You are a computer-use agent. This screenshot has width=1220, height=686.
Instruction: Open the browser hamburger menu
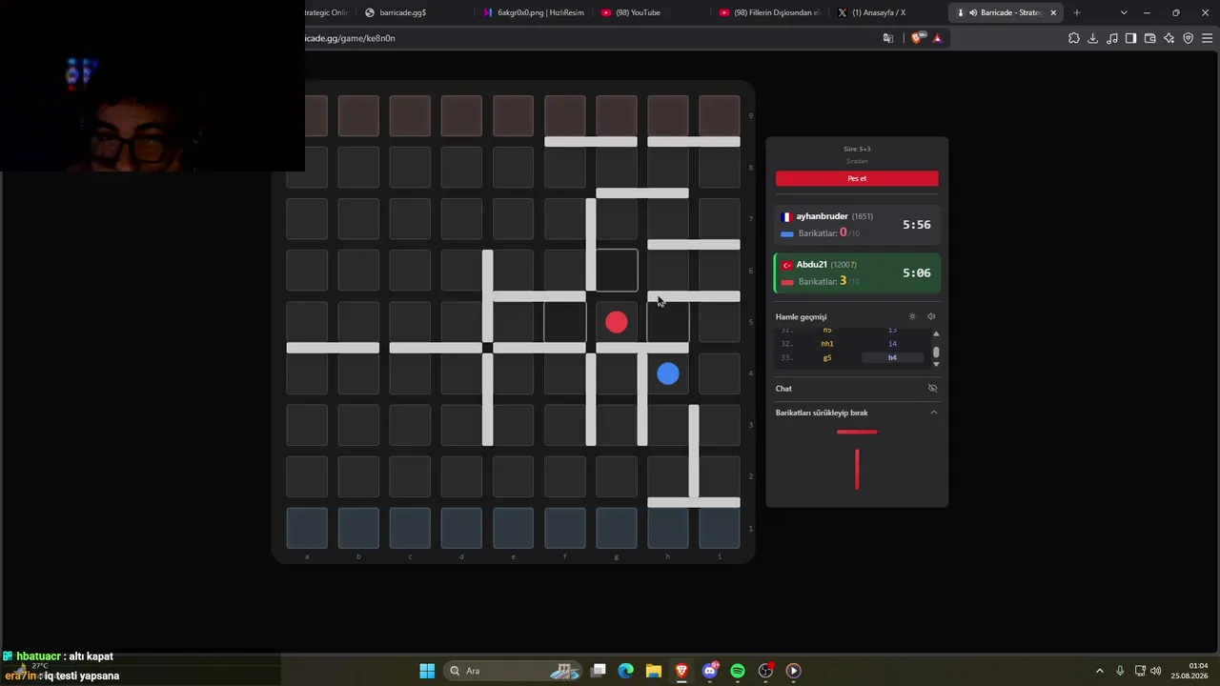tap(1208, 38)
